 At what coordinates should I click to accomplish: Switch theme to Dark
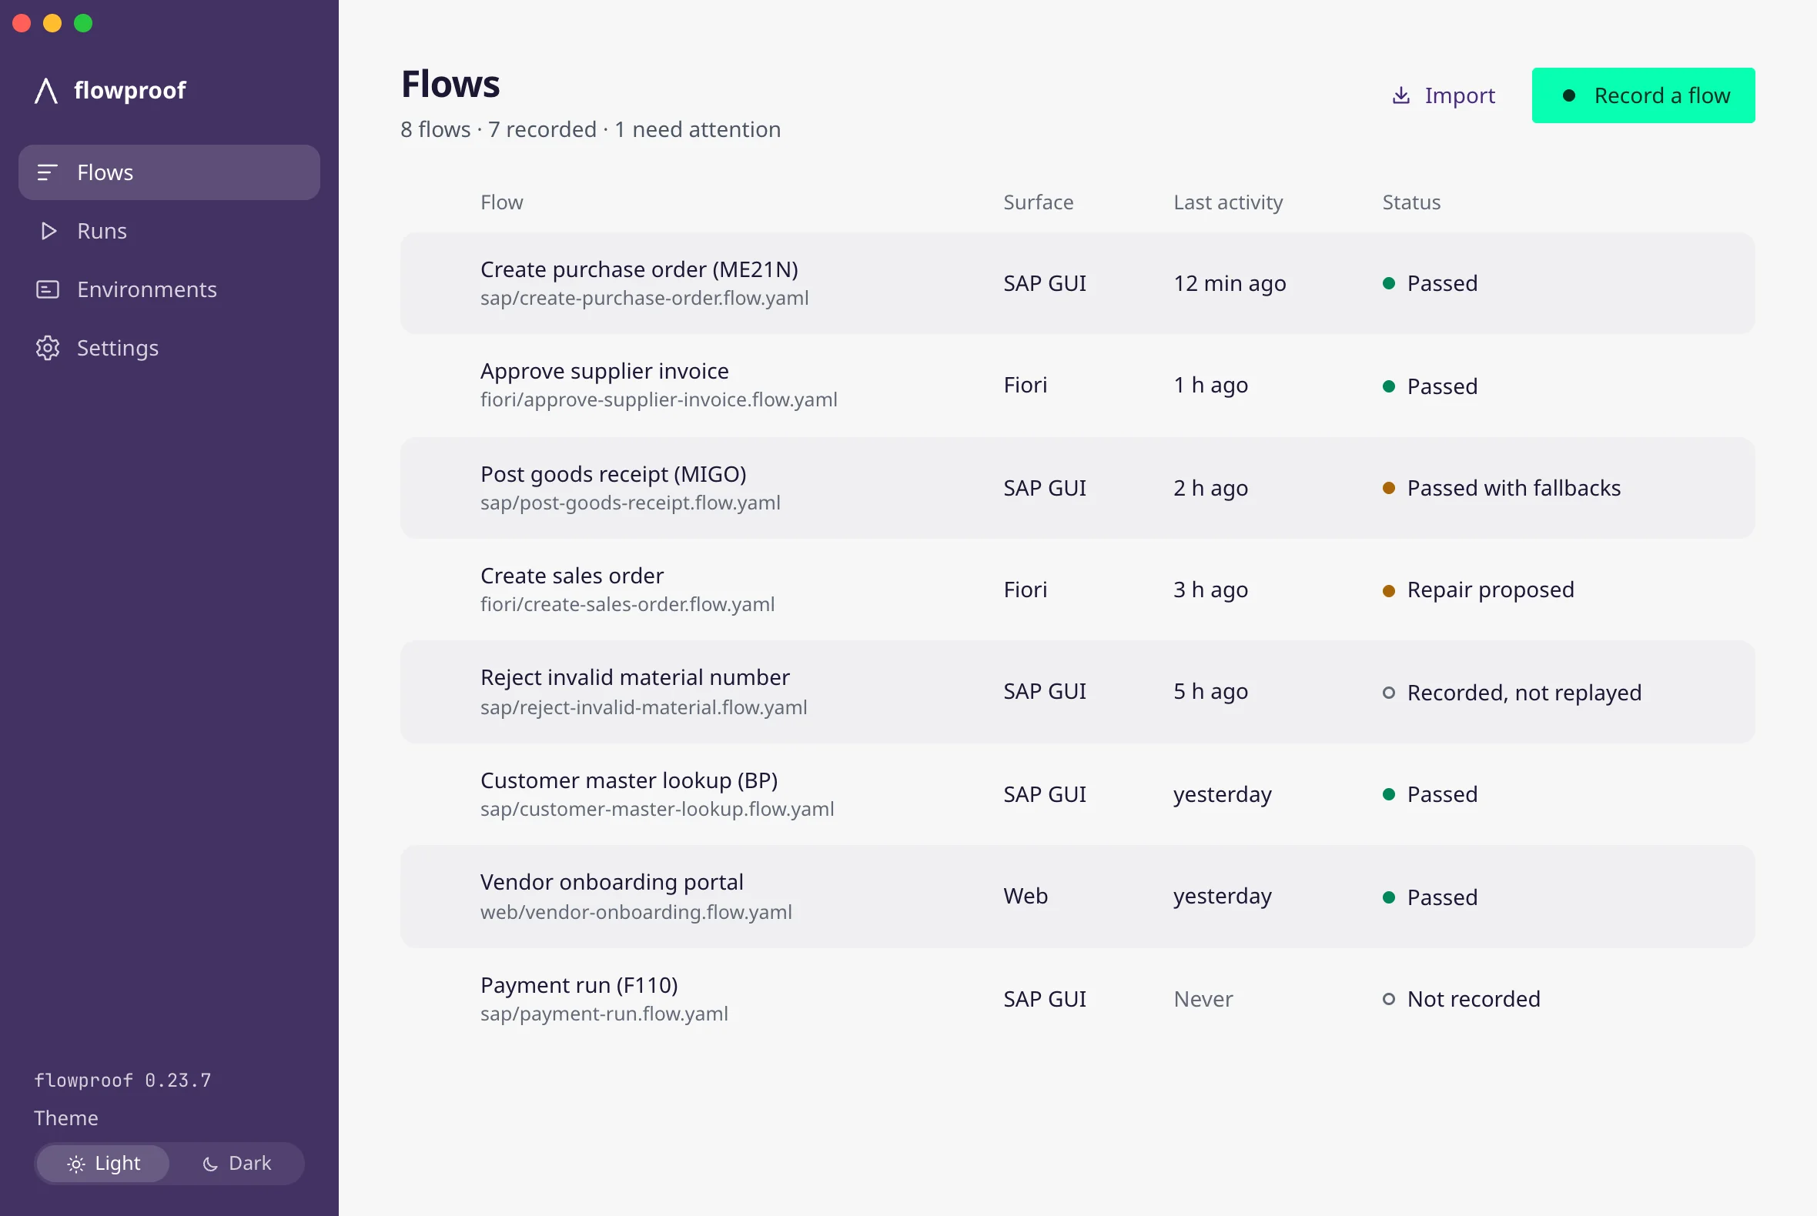(236, 1164)
